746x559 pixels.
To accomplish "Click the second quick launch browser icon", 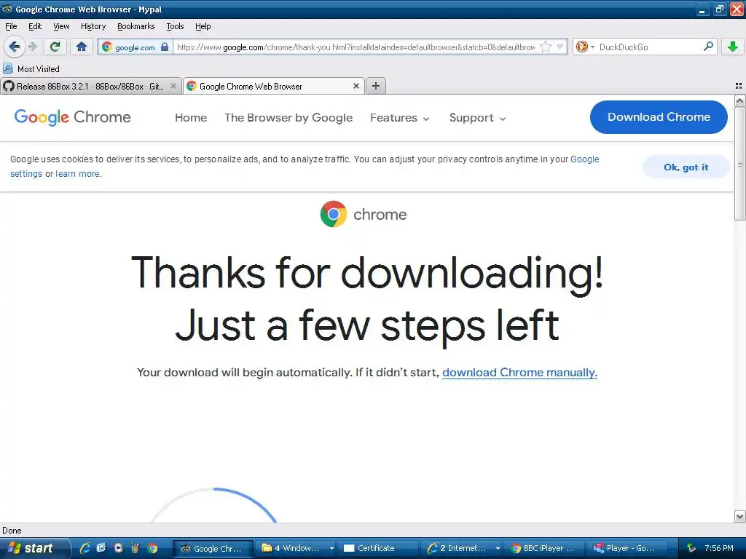I will point(102,548).
